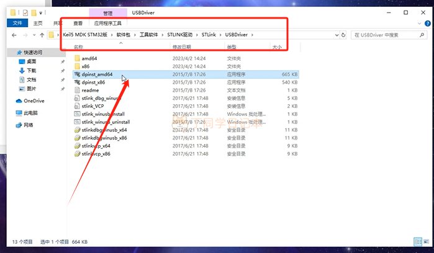
Task: Open the 文件 menu
Action: click(x=17, y=23)
